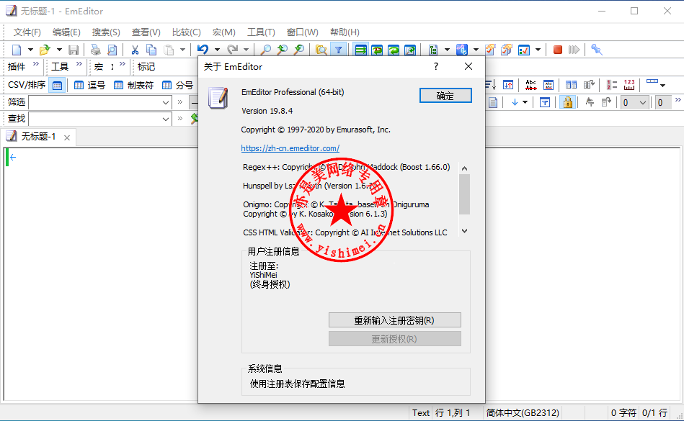Open the 查看(V) menu
The width and height of the screenshot is (684, 421).
pos(146,32)
